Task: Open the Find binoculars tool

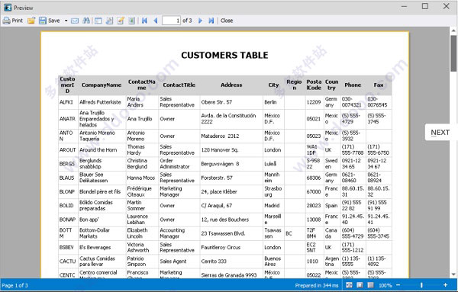Action: [86, 21]
